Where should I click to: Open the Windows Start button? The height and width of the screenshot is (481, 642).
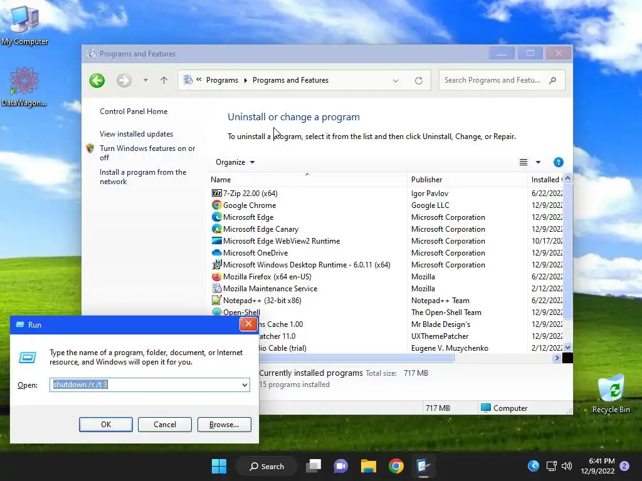(x=219, y=466)
